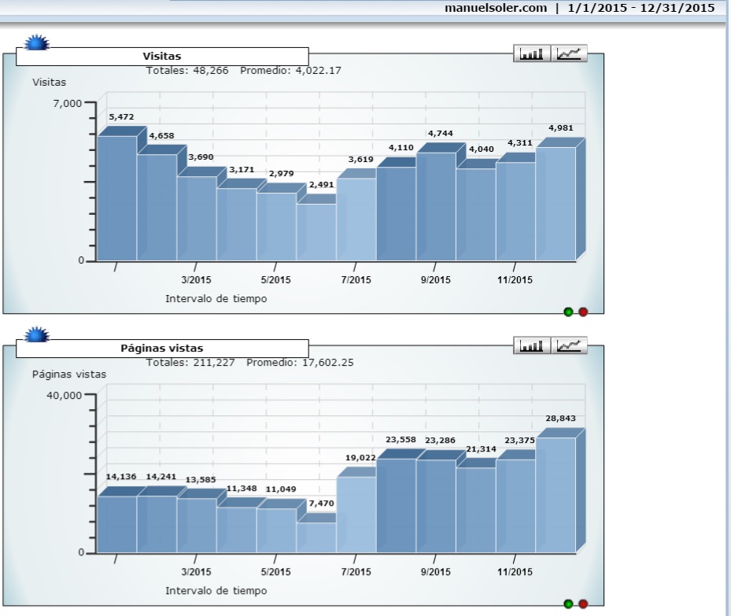
Task: Show Páginas vistas as bar chart
Action: (x=532, y=345)
